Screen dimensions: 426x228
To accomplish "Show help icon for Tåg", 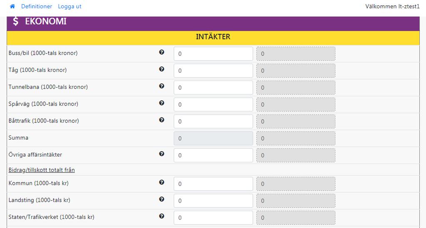I will [162, 69].
